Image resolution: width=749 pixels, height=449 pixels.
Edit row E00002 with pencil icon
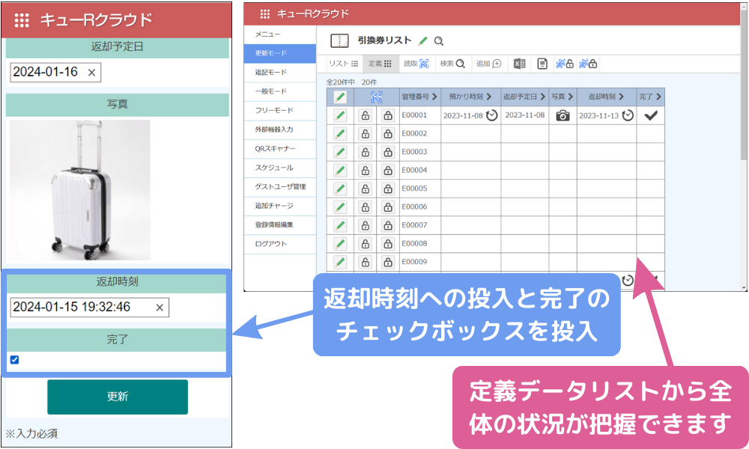tap(339, 134)
